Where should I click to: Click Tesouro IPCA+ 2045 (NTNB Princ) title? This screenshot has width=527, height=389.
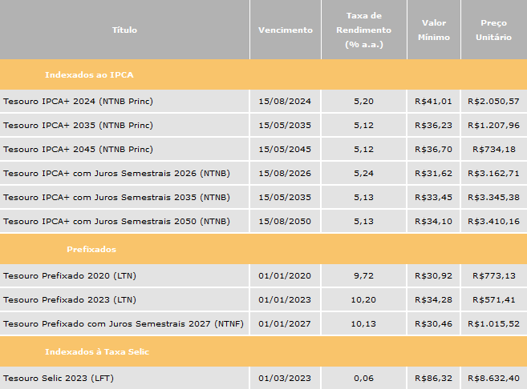[78, 149]
